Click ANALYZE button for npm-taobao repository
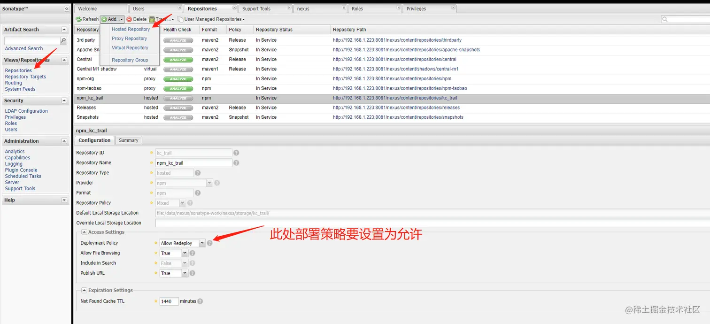 [178, 89]
